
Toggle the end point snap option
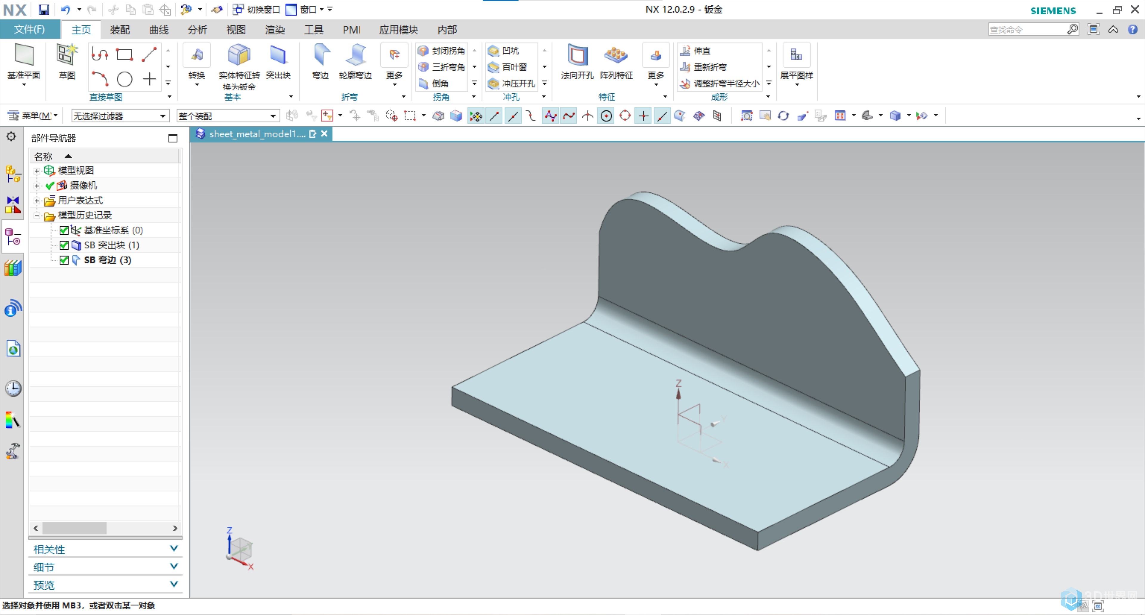(494, 116)
